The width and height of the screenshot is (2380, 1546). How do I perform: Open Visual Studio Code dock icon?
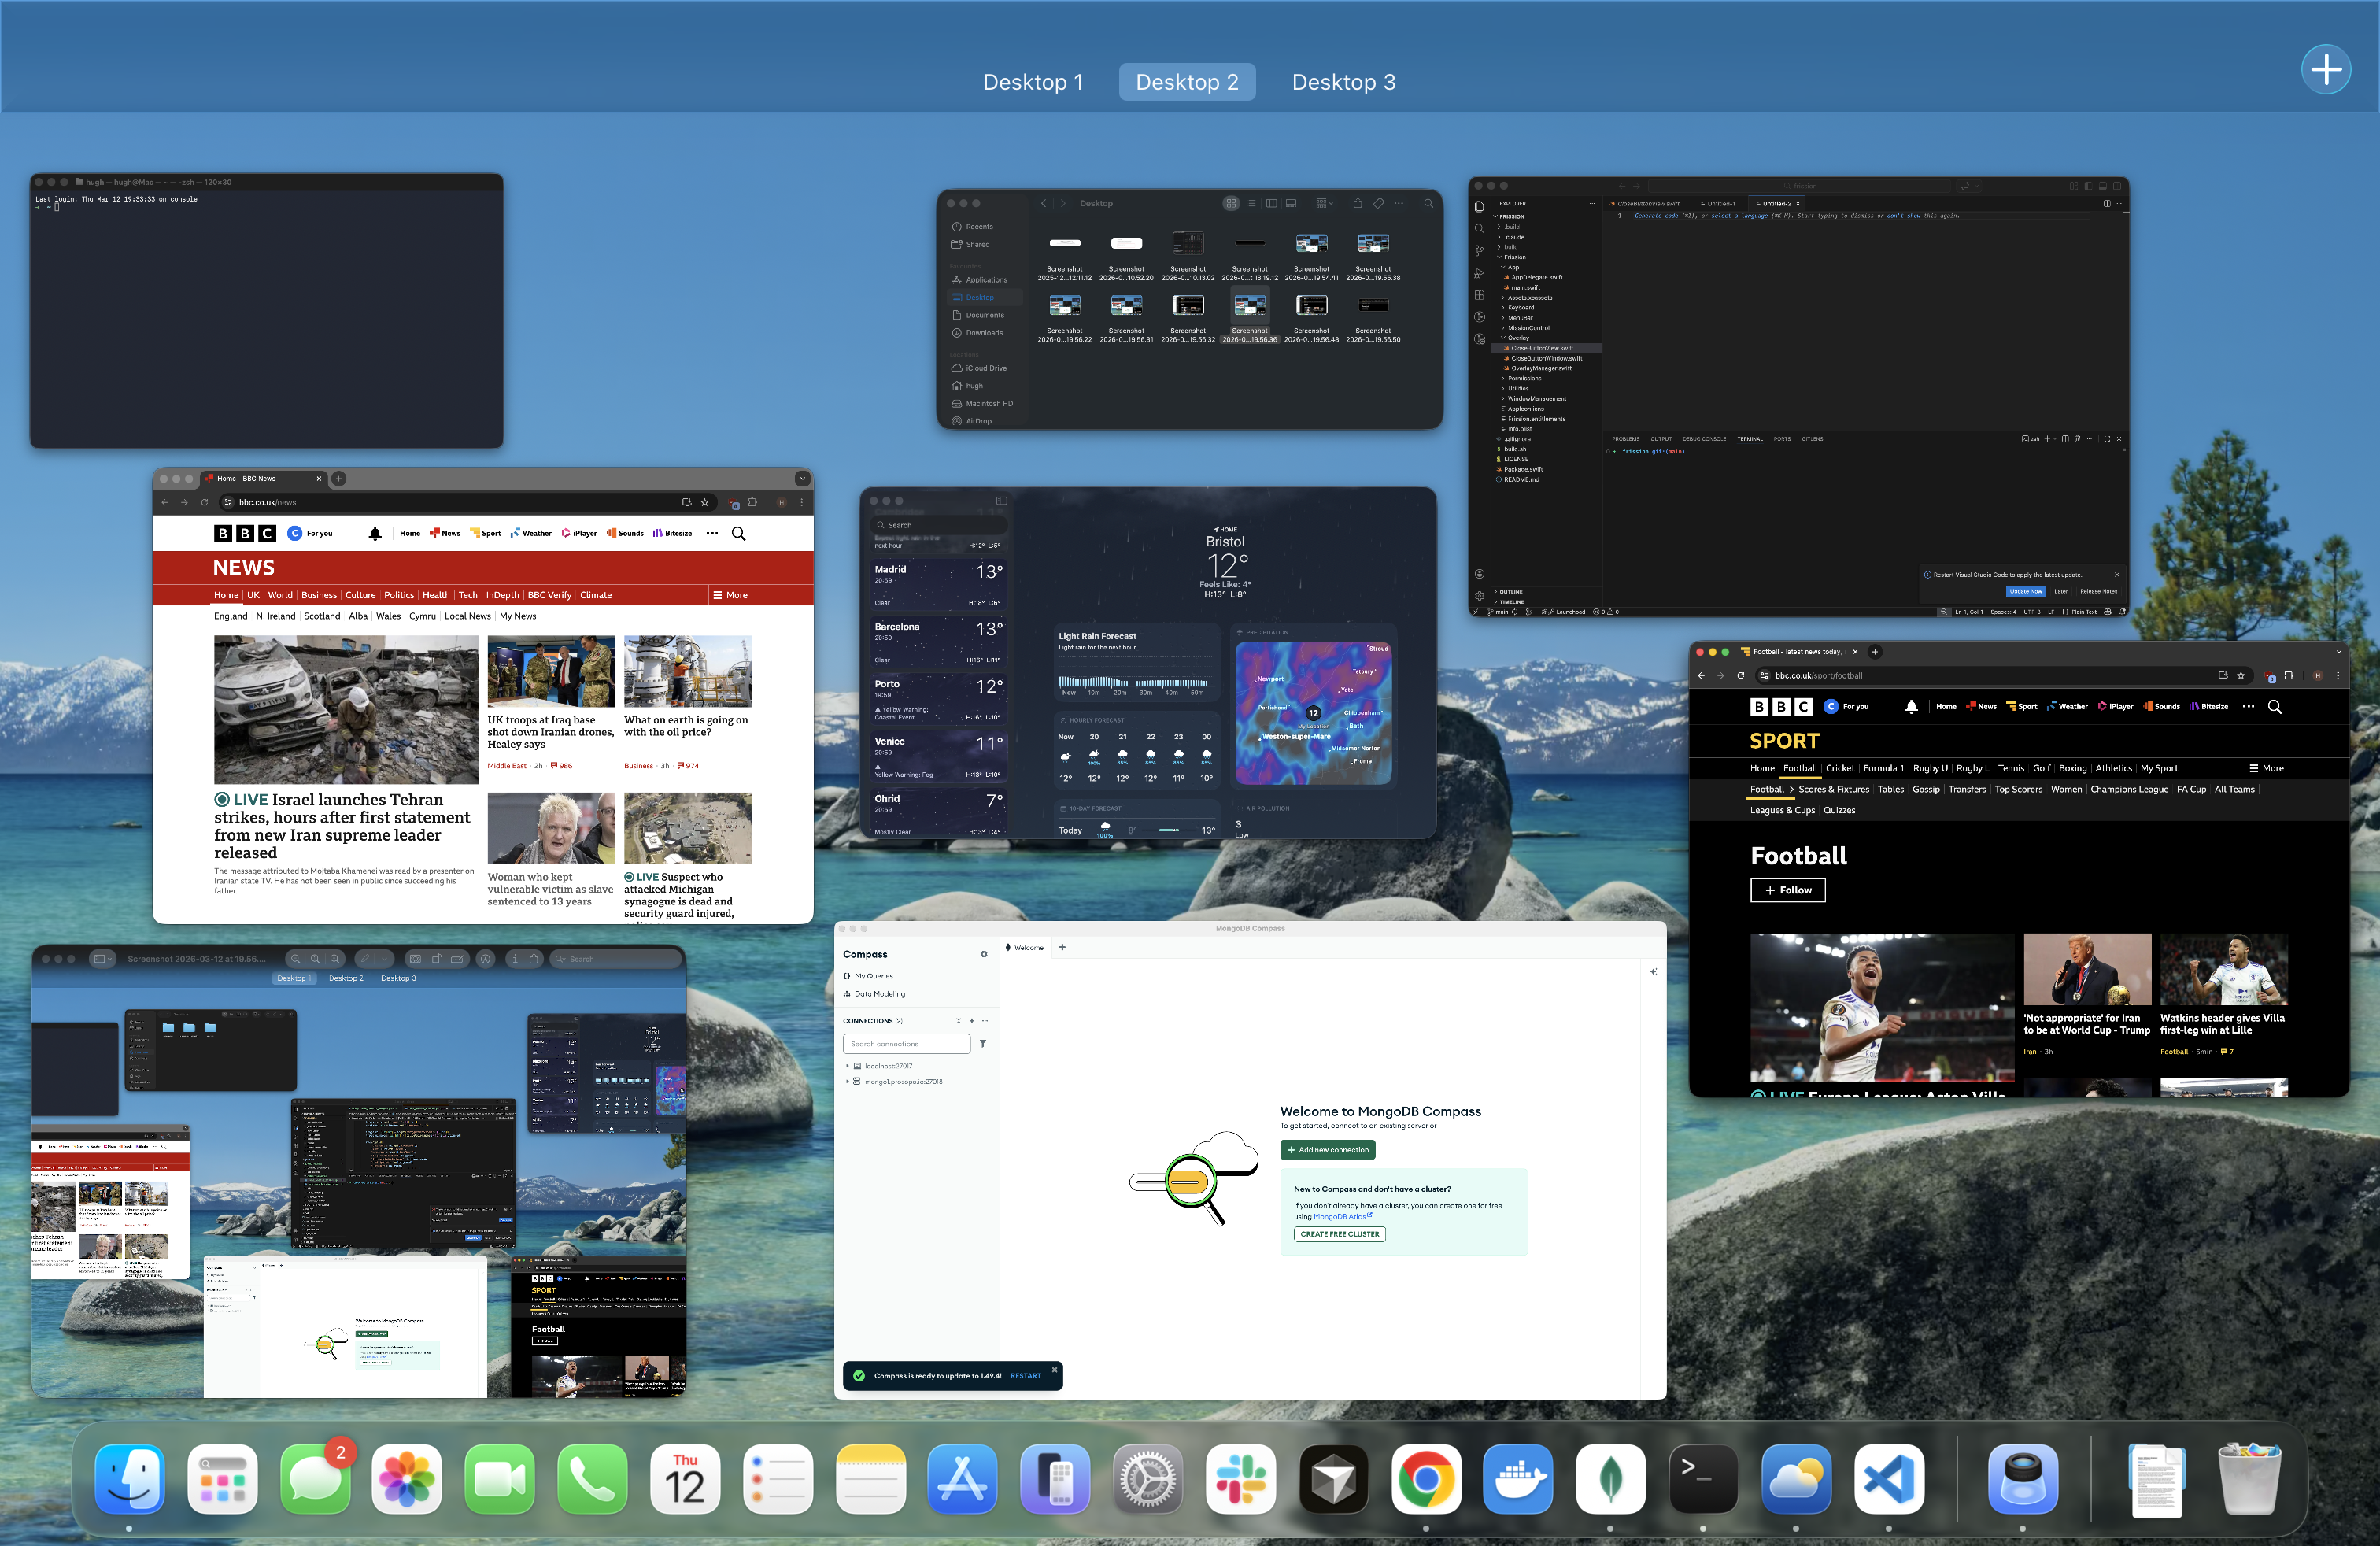(1888, 1479)
